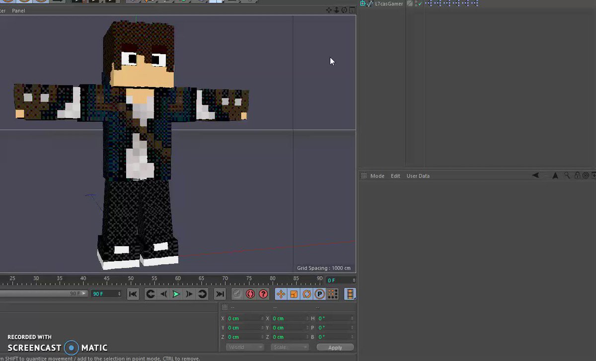Go to end of animation
596x361 pixels.
coord(220,294)
